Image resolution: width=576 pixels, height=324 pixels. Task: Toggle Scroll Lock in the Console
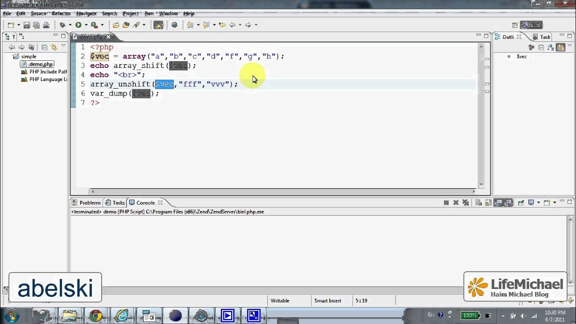[x=488, y=203]
